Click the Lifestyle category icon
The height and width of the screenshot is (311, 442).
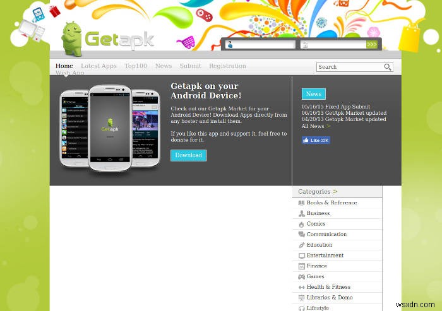(x=301, y=308)
